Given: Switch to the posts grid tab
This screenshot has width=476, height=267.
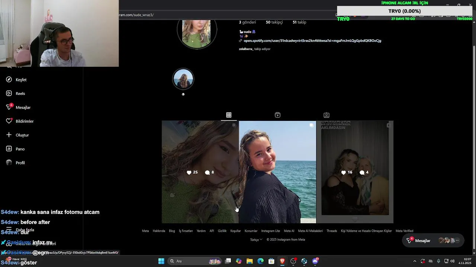Looking at the screenshot, I should tap(229, 115).
